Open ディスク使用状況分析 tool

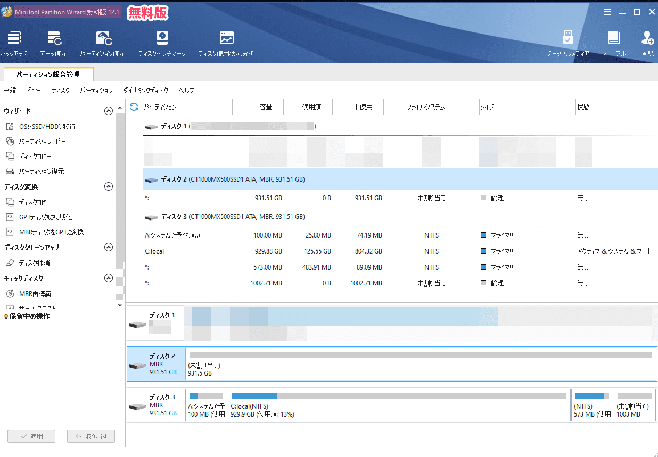226,44
